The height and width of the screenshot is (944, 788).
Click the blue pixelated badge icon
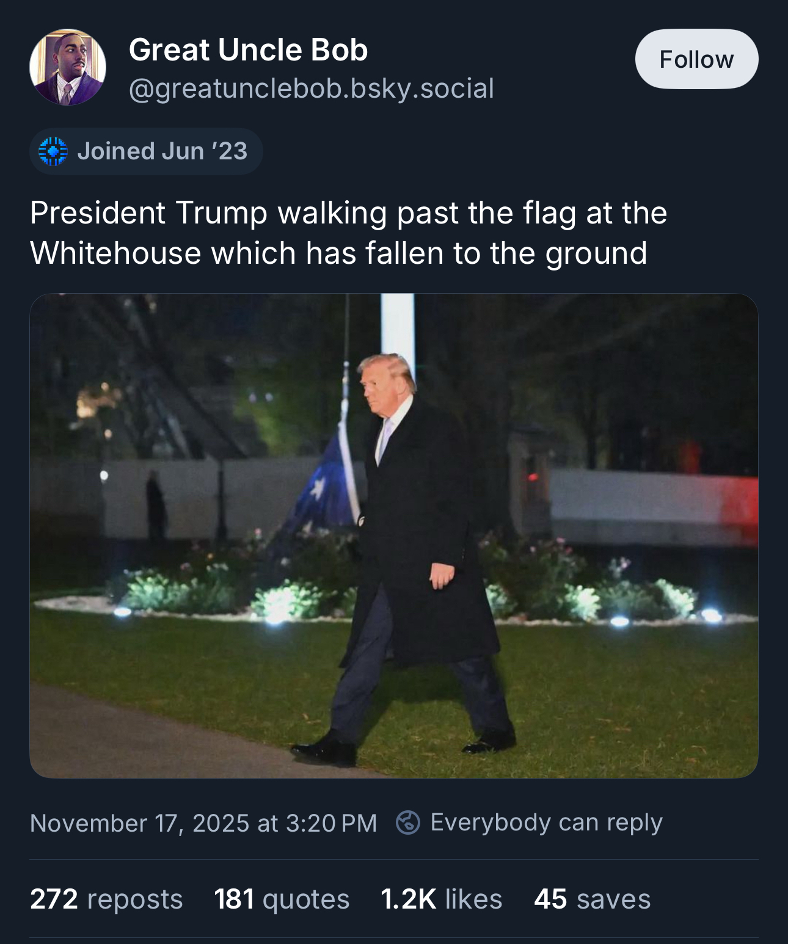click(x=53, y=151)
